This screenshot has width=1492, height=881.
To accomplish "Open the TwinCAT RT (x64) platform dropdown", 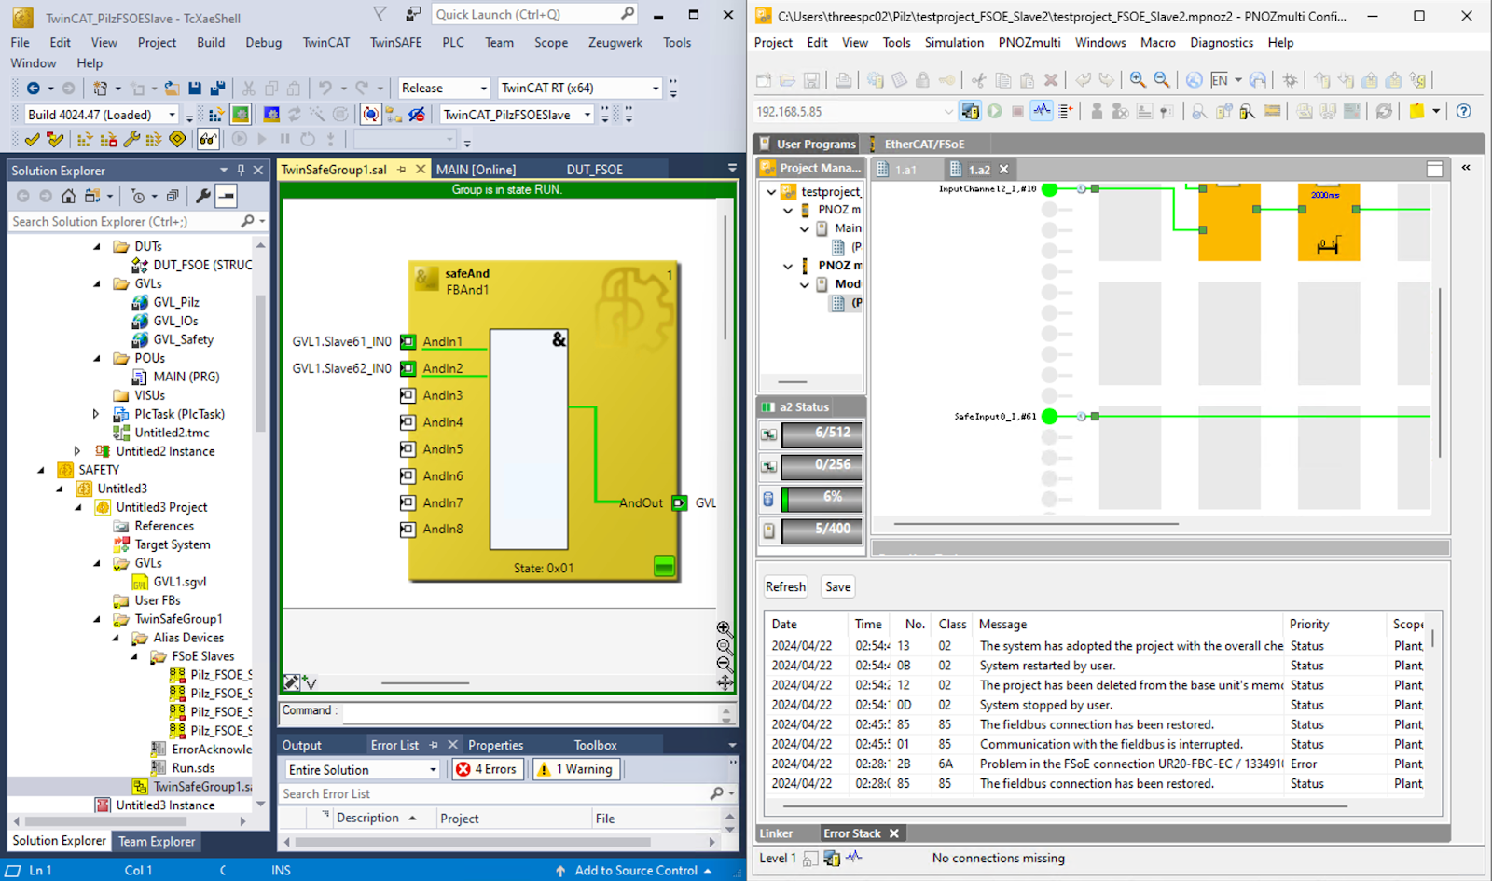I will click(x=580, y=88).
